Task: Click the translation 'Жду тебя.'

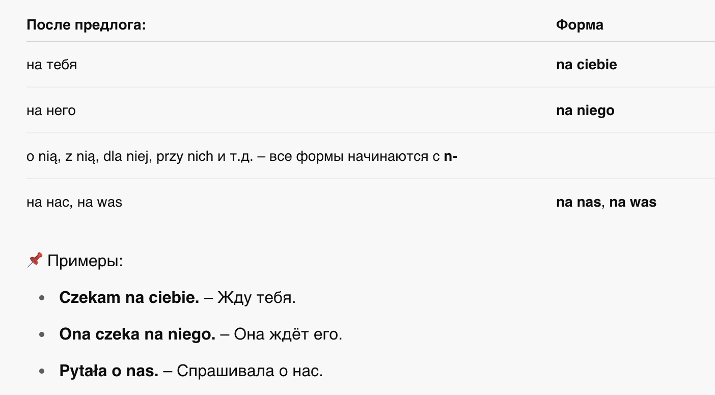Action: (257, 298)
